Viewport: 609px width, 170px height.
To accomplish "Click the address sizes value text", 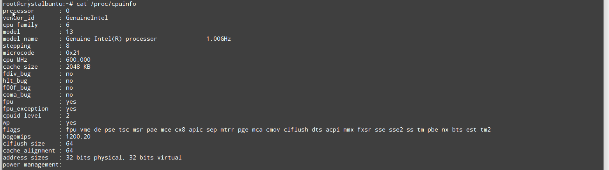I will click(x=124, y=157).
